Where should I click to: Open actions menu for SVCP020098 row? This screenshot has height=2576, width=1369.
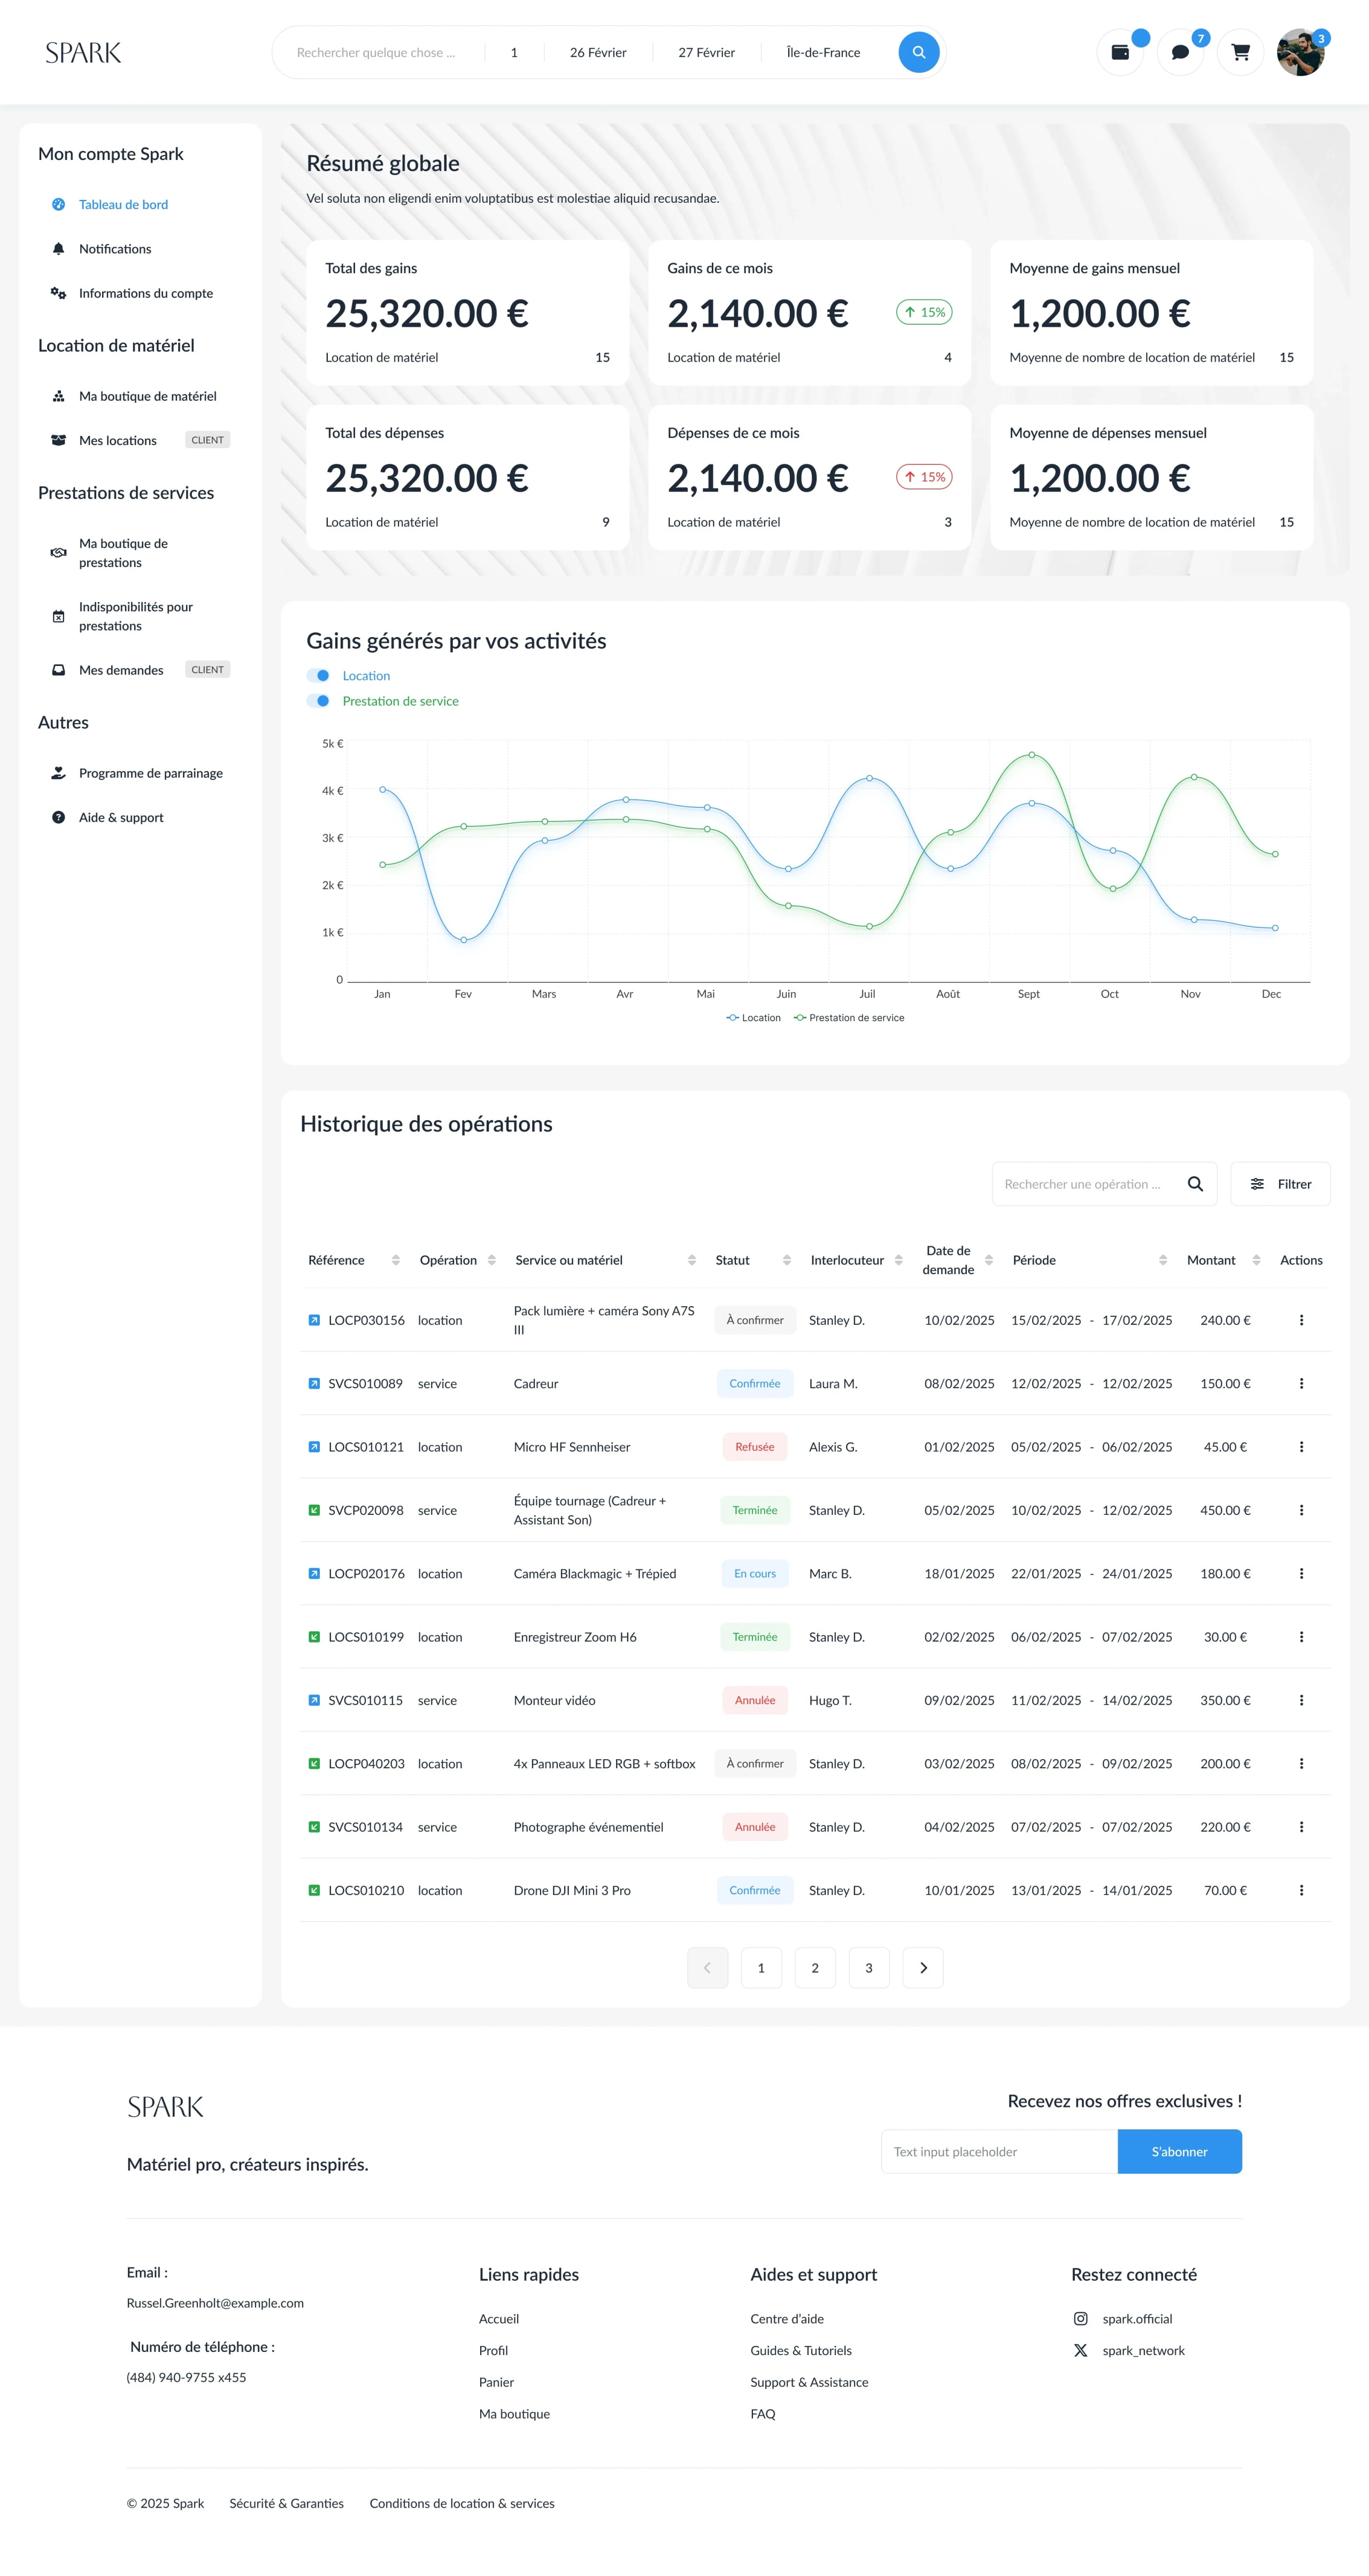click(1301, 1510)
